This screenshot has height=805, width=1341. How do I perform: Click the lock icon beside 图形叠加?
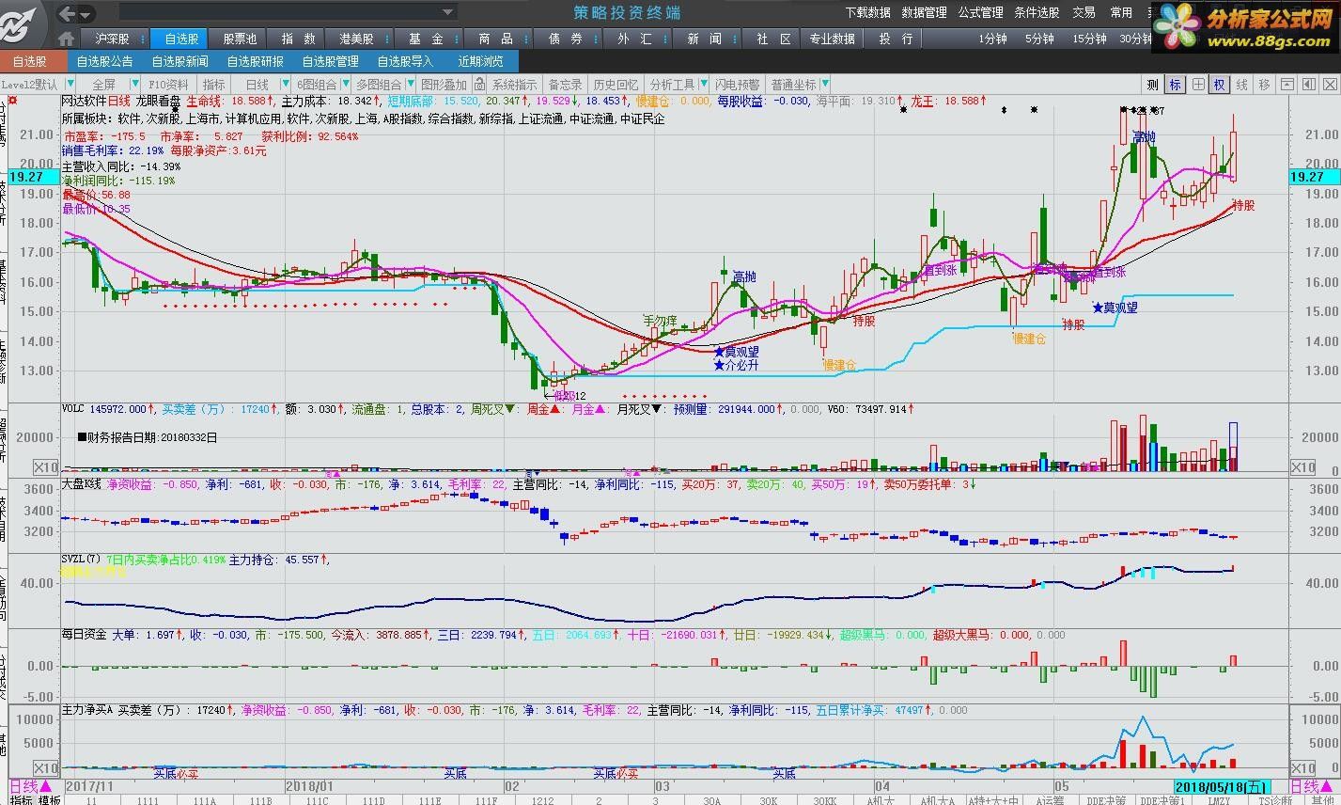478,85
